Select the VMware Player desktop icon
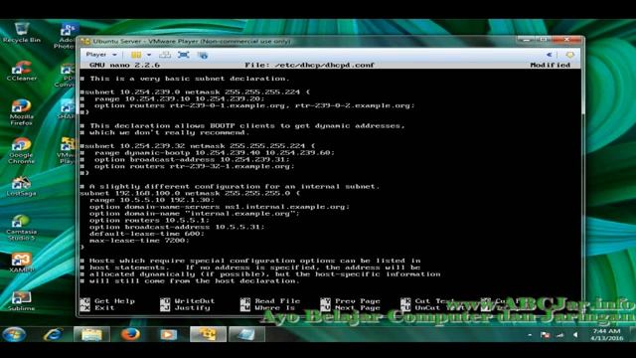Image resolution: width=636 pixels, height=358 pixels. pos(67,150)
